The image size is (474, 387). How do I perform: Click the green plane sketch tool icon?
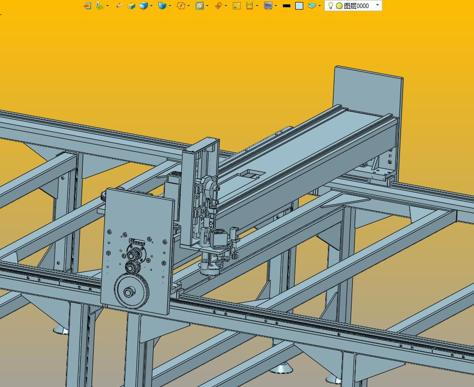coord(99,6)
